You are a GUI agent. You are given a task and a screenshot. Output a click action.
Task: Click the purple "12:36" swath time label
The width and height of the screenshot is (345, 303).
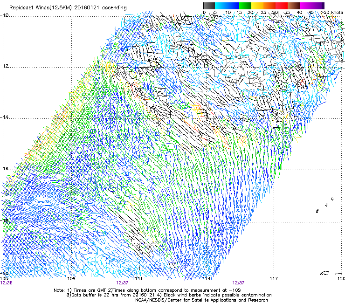tap(7, 283)
